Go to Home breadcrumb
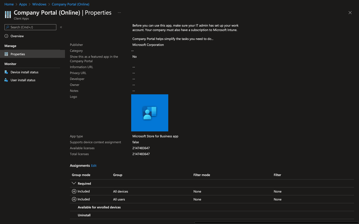This screenshot has height=224, width=359. tap(9, 4)
